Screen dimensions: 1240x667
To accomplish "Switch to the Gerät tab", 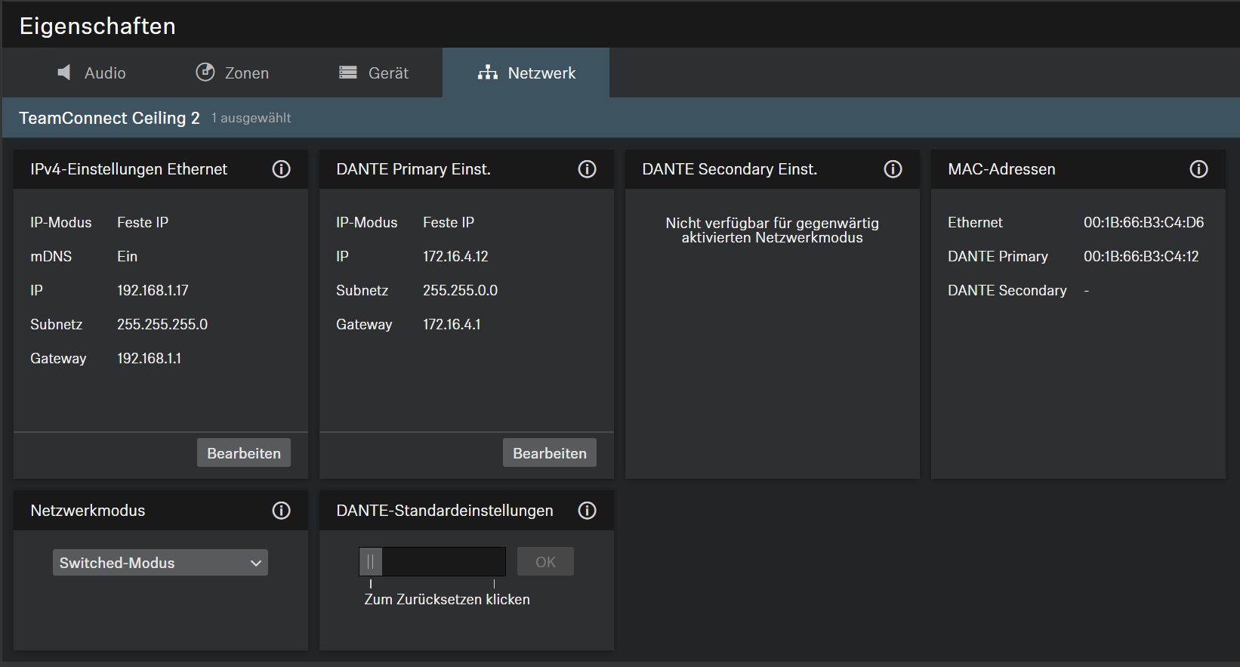I will click(374, 73).
